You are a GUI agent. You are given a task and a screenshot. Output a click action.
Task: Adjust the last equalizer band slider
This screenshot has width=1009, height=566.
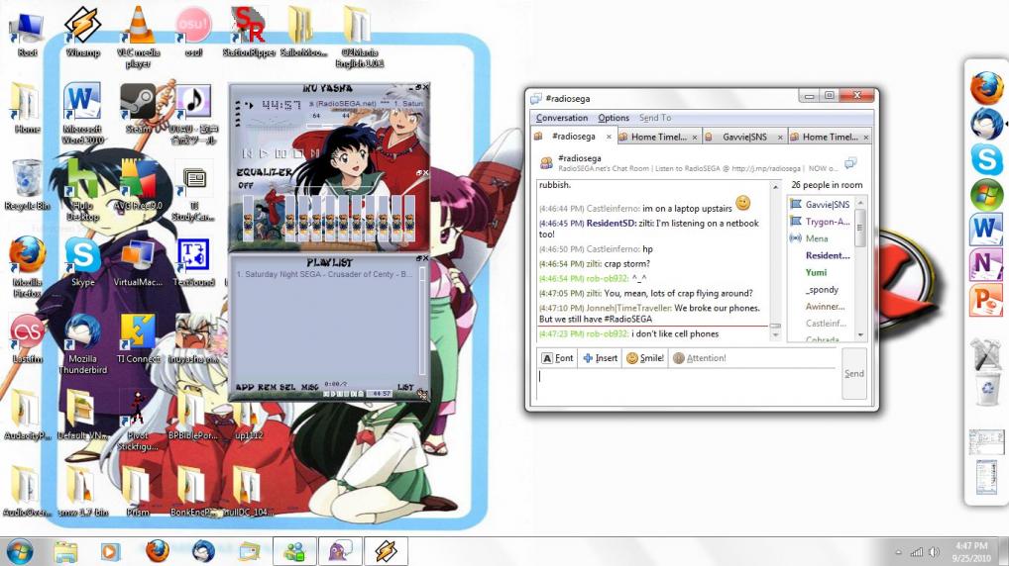[409, 219]
